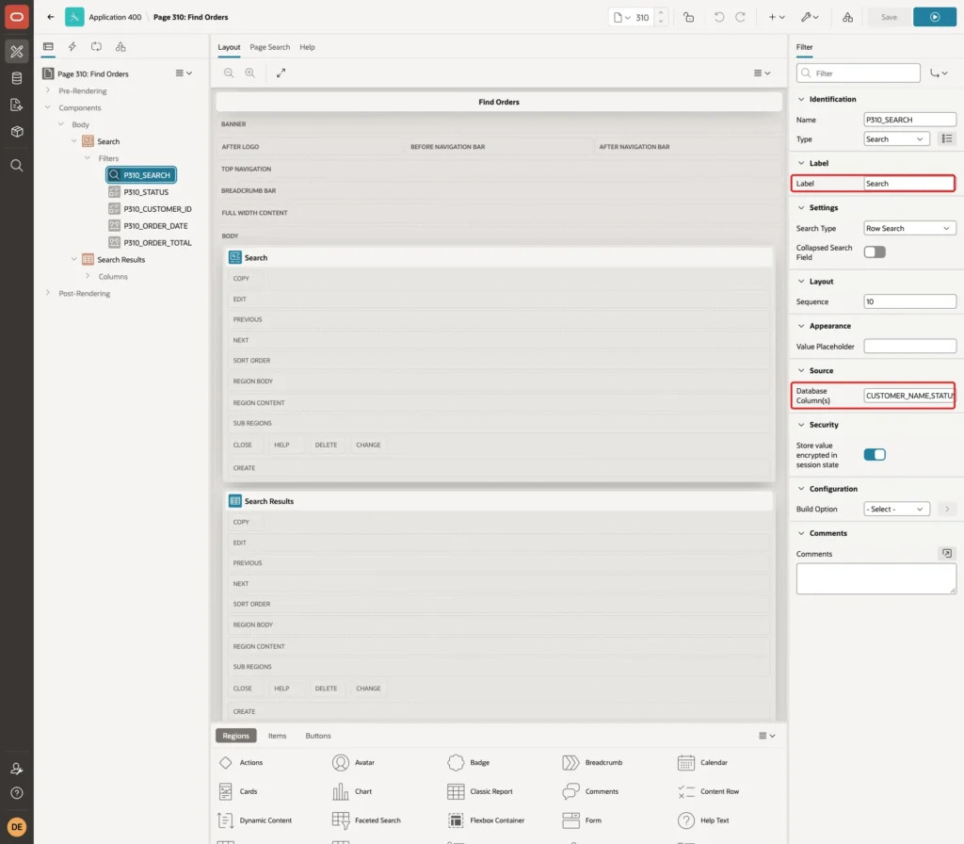Redo the last change
This screenshot has height=844, width=964.
pyautogui.click(x=740, y=17)
